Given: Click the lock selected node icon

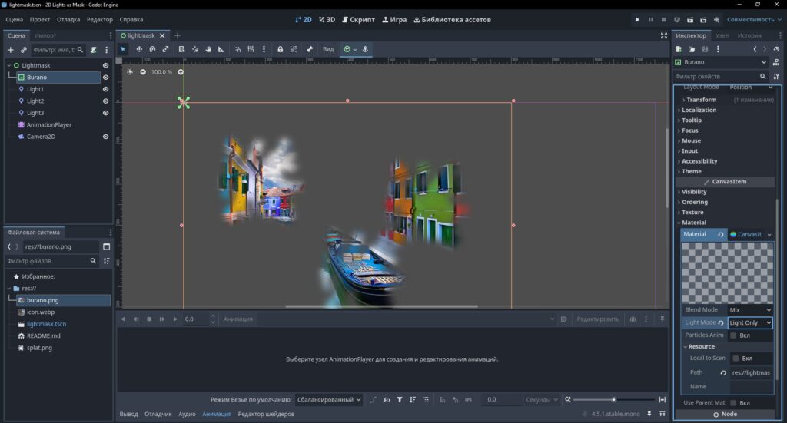Looking at the screenshot, I should click(x=280, y=49).
